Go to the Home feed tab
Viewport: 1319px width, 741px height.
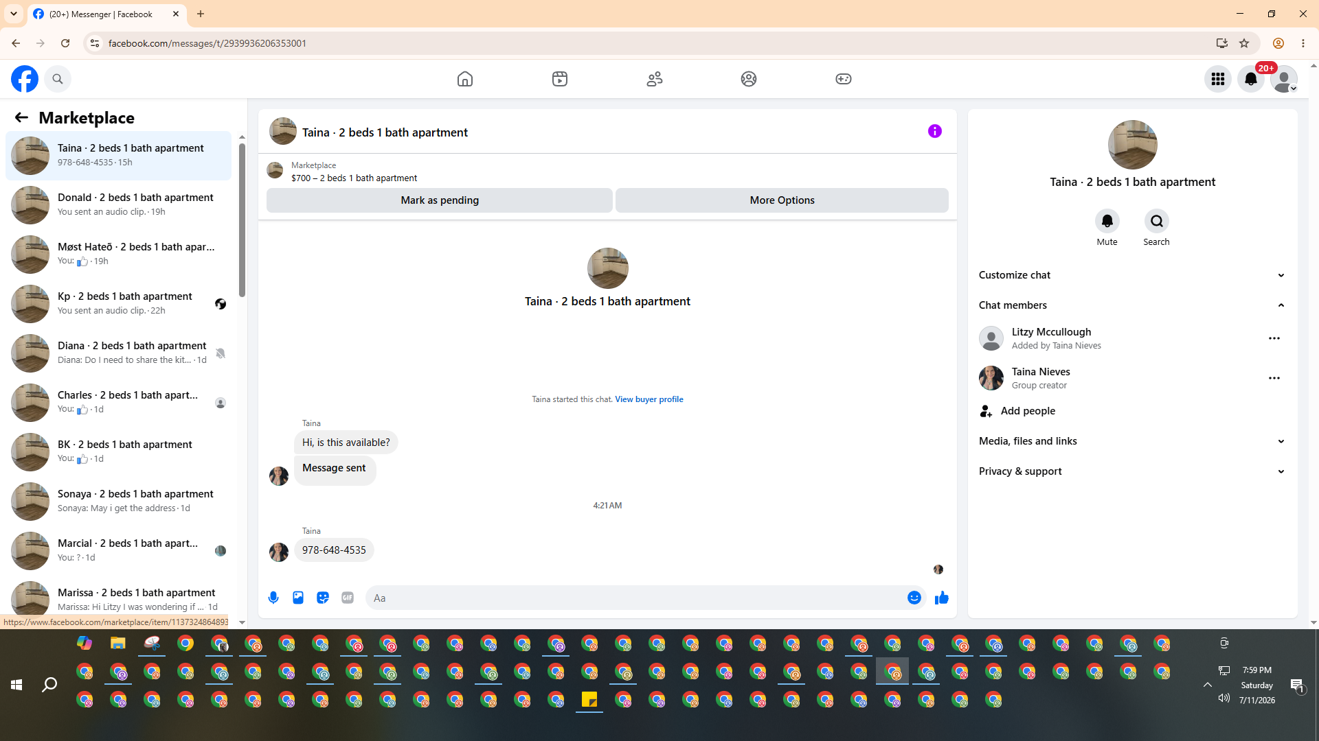(465, 79)
